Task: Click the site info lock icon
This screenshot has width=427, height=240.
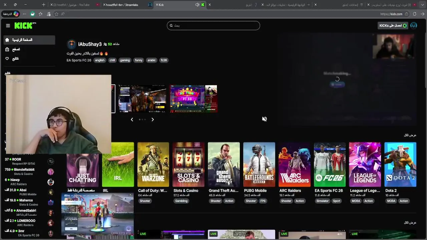Action: pos(406,14)
